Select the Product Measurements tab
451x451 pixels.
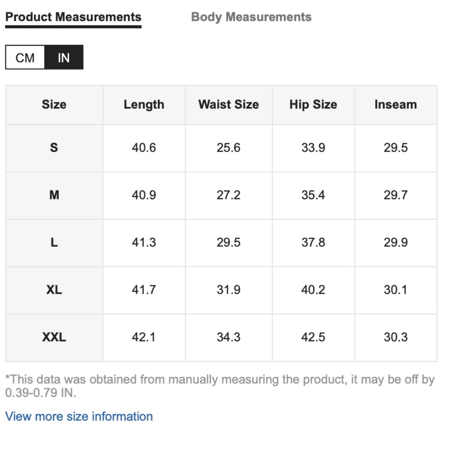[73, 17]
